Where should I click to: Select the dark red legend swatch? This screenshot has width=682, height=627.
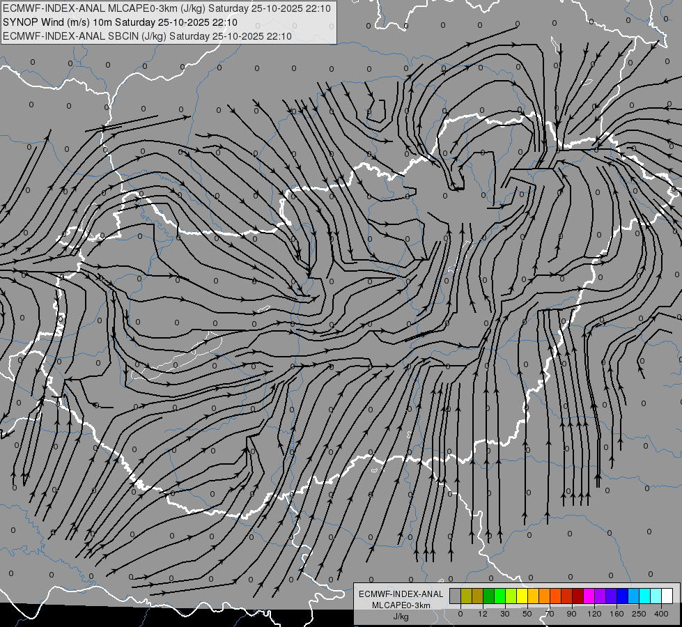pyautogui.click(x=578, y=596)
